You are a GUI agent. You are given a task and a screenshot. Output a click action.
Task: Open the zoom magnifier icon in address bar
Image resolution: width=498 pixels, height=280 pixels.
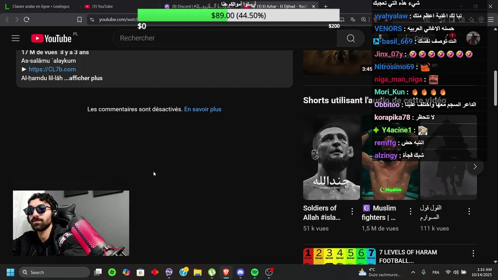coord(363,19)
